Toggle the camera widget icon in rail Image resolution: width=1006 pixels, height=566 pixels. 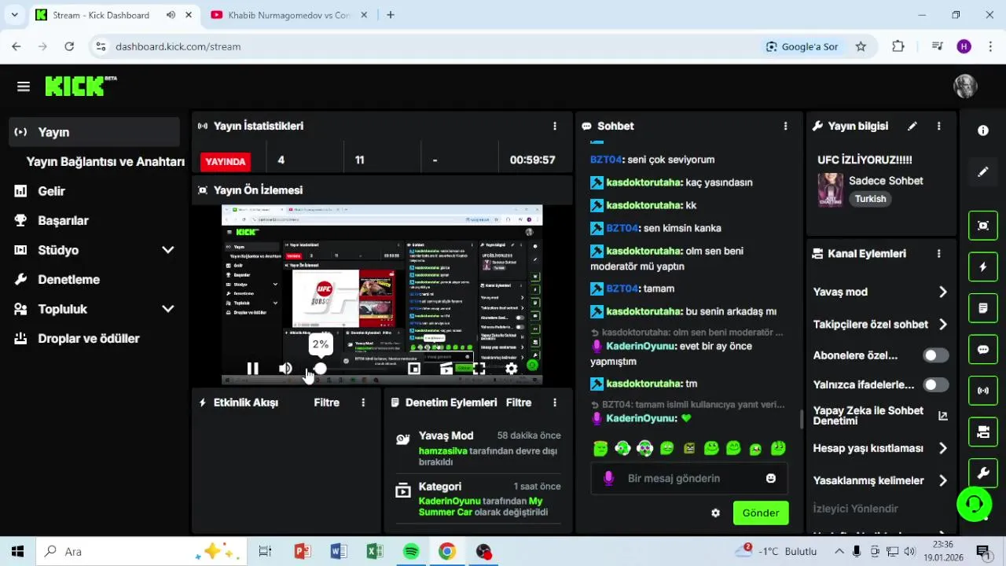tap(983, 432)
